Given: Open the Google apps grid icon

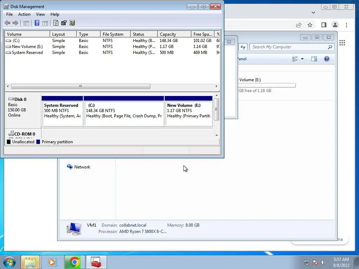Looking at the screenshot, I should [x=342, y=43].
